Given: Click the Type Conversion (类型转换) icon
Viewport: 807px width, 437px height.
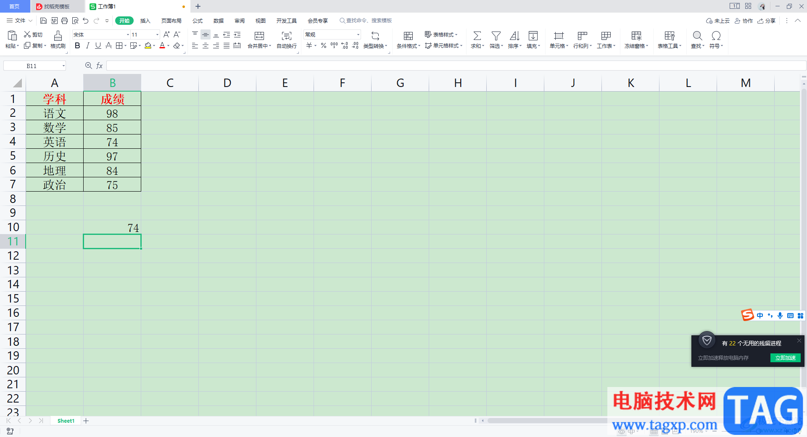Looking at the screenshot, I should (x=375, y=35).
